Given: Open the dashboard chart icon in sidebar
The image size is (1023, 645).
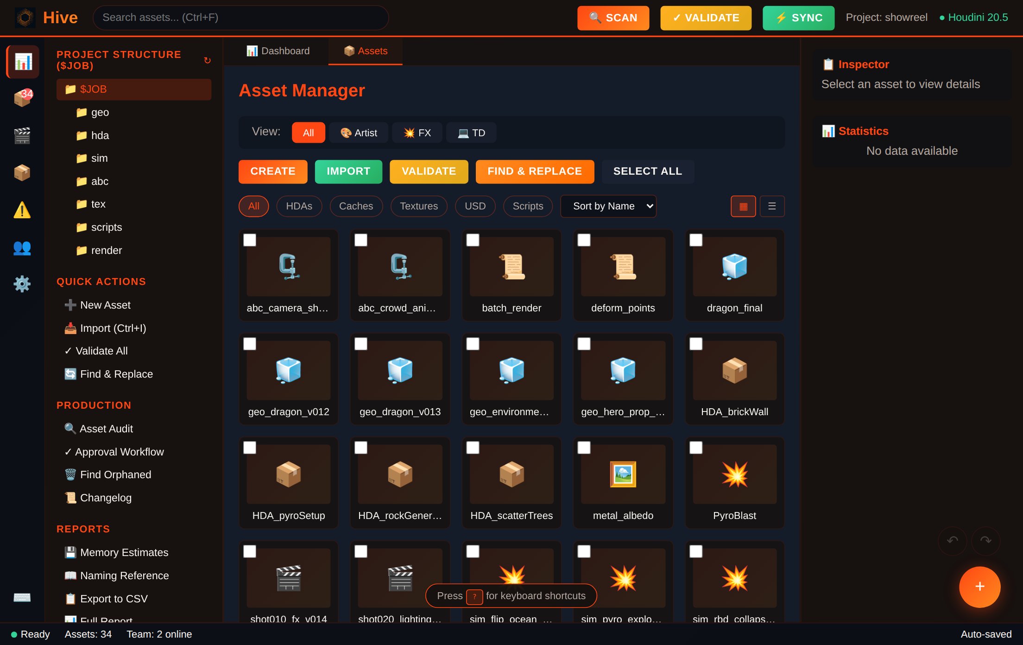Looking at the screenshot, I should (23, 62).
